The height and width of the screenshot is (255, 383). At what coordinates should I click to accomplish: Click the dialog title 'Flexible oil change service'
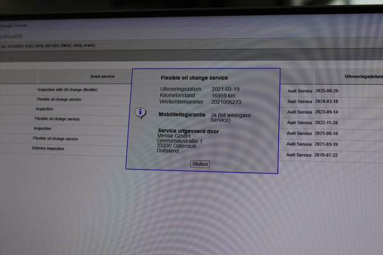point(194,78)
